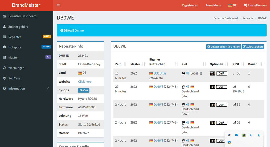Click the Hotspots count badge 18150
This screenshot has width=270, height=147.
pyautogui.click(x=46, y=47)
